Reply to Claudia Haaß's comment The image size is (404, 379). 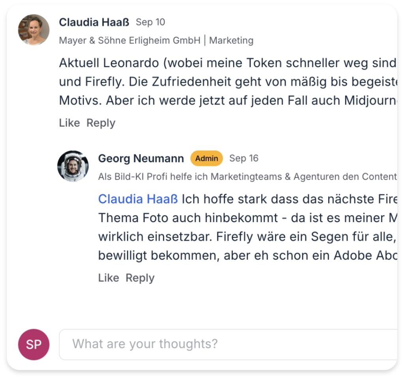[101, 123]
